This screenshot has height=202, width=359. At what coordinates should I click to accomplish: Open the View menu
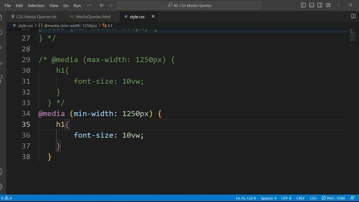54,6
